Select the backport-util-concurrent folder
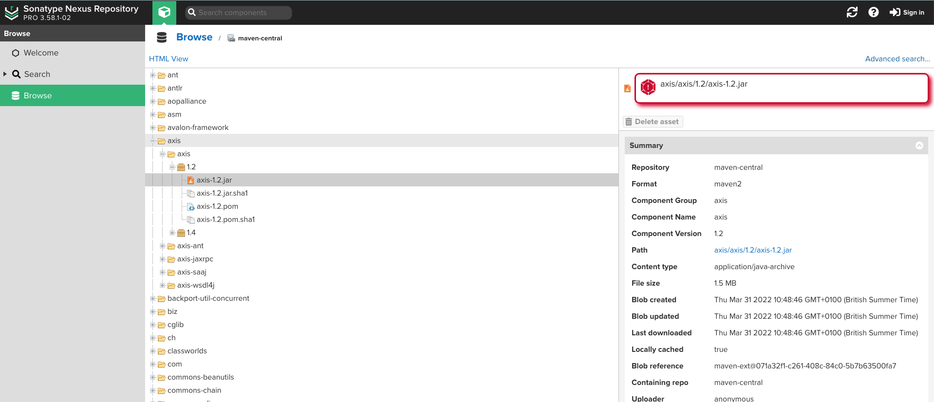934x402 pixels. click(208, 298)
